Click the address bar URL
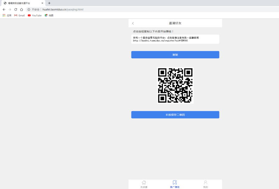 coord(63,9)
